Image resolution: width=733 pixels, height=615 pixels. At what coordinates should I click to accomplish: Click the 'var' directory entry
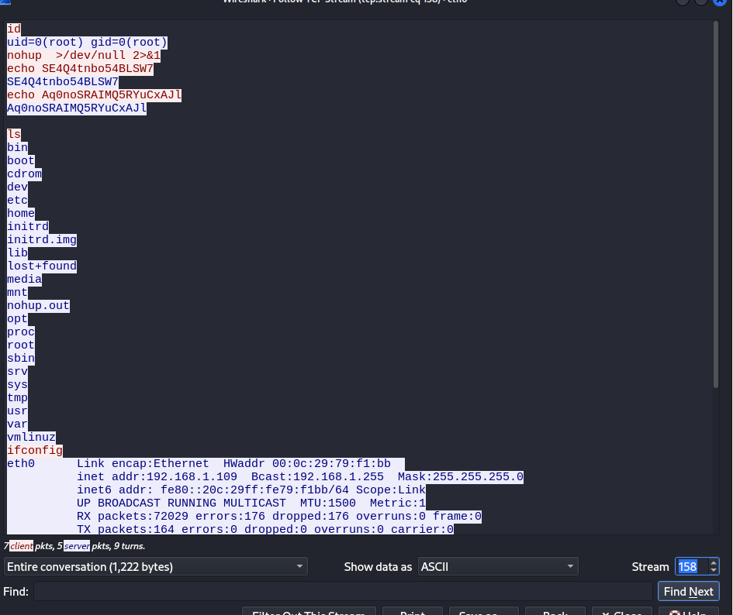tap(17, 424)
